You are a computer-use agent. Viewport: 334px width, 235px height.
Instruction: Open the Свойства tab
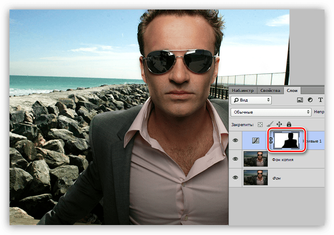click(270, 91)
